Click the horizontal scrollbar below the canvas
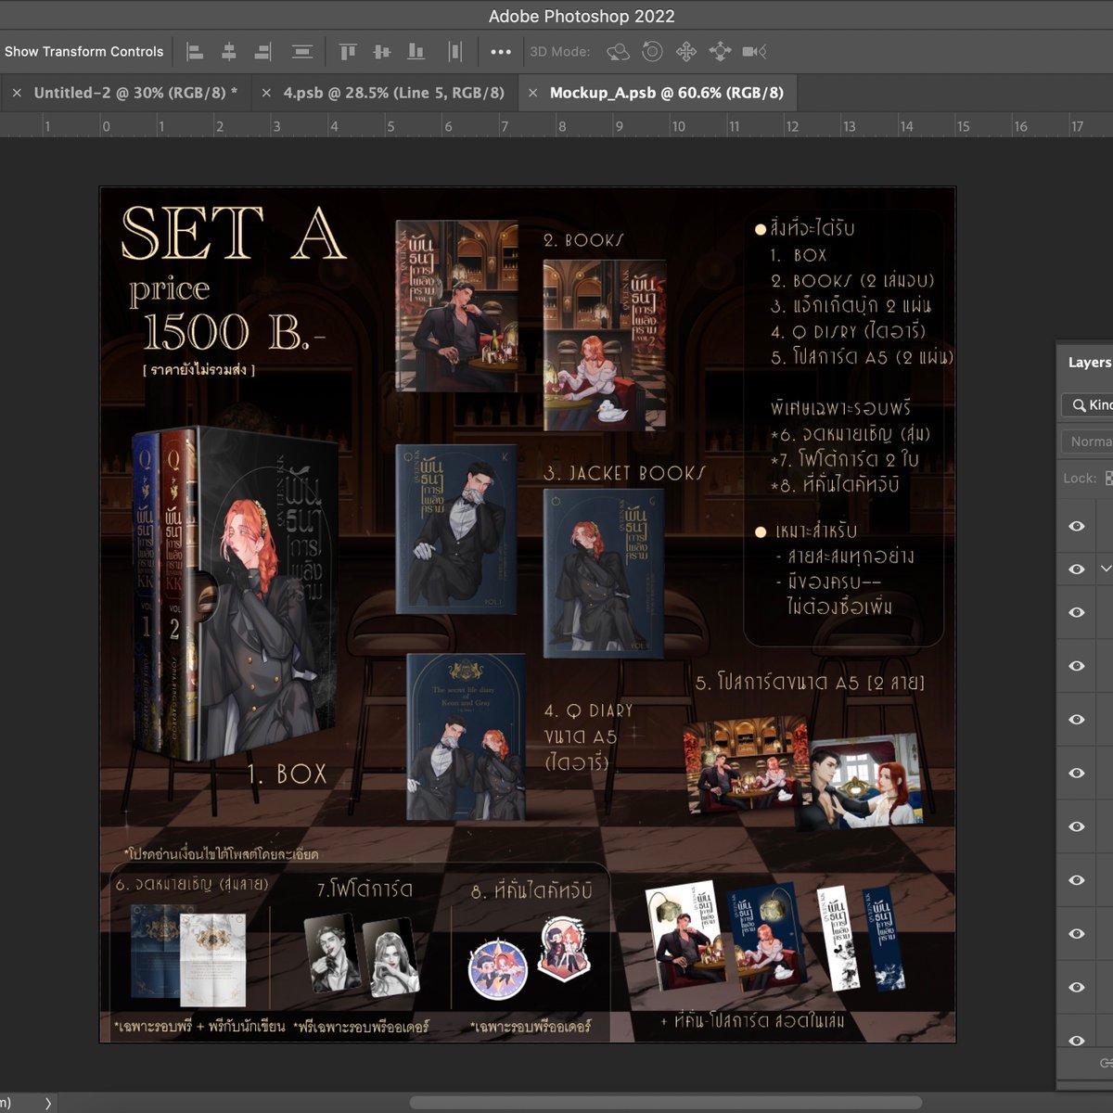Screen dimensions: 1113x1113 [668, 1103]
